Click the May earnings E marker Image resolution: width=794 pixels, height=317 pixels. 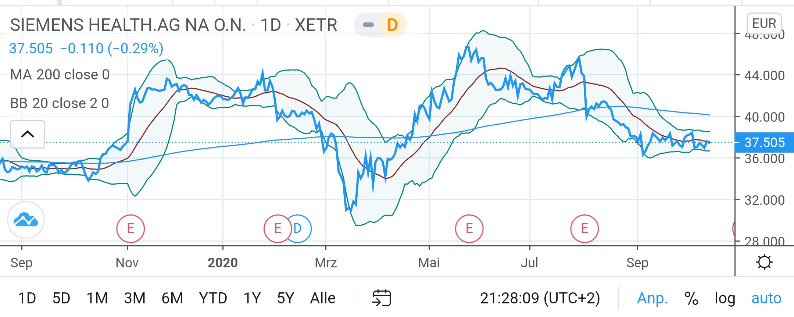469,228
